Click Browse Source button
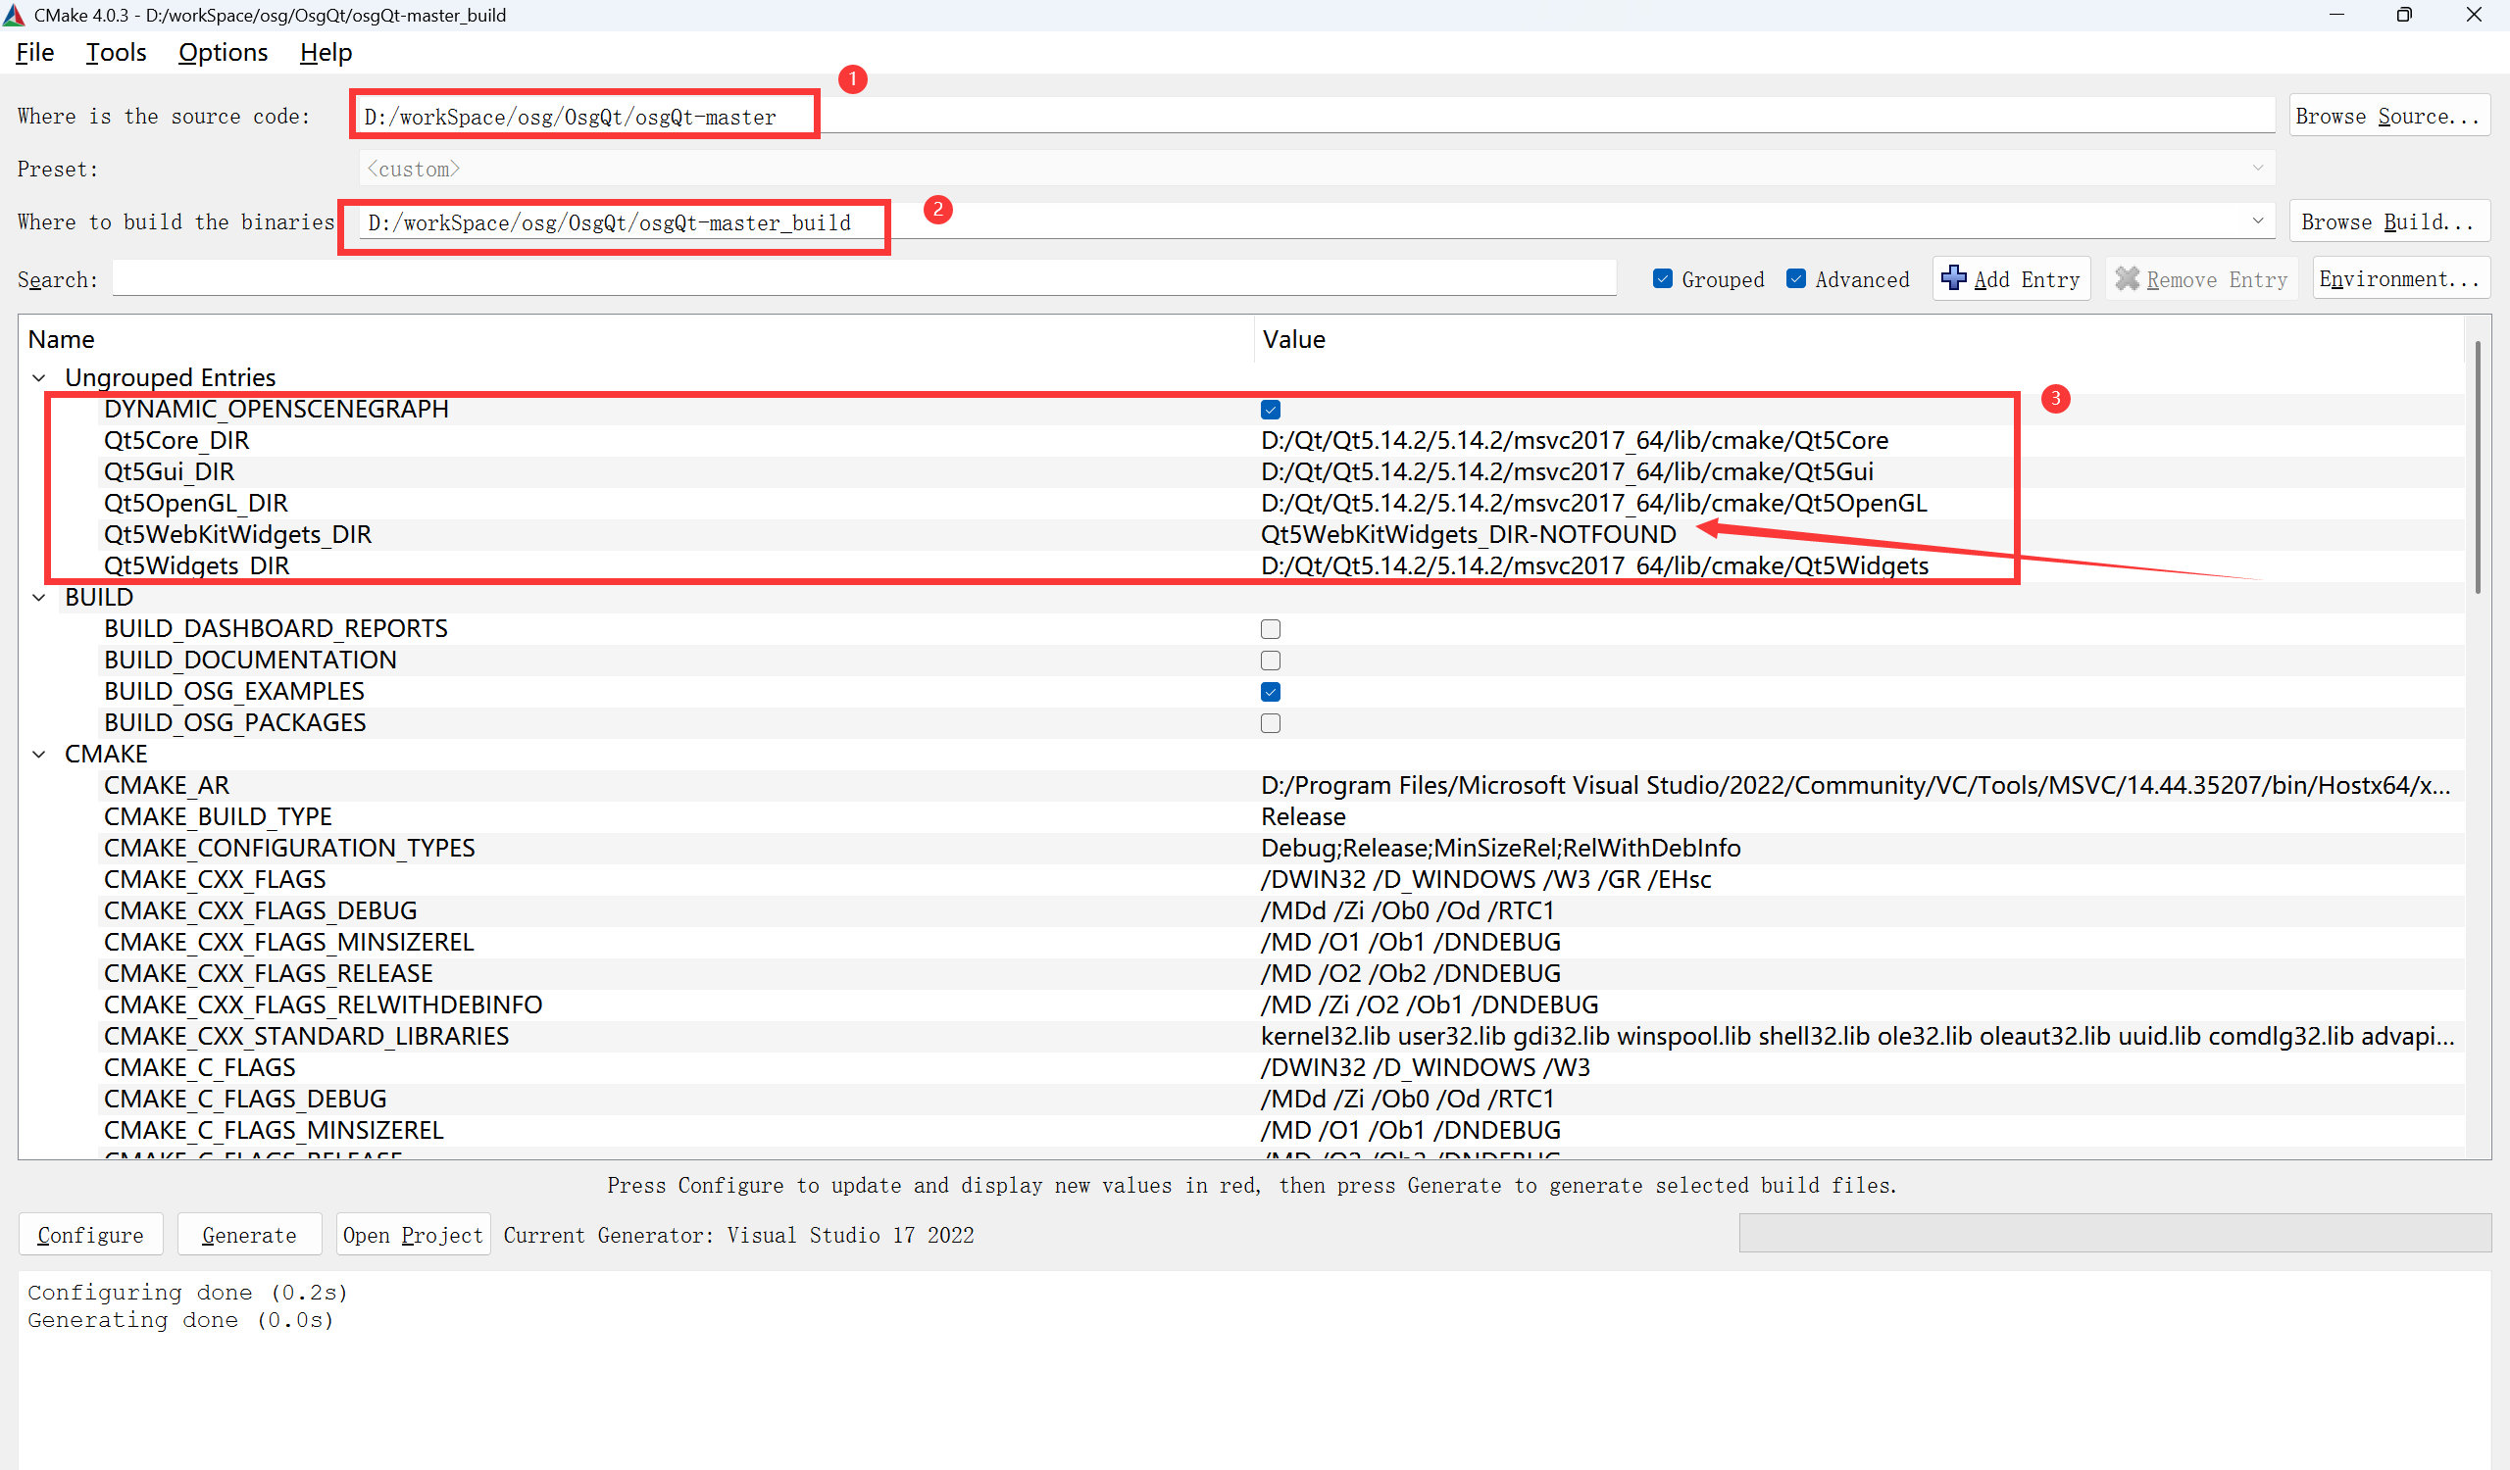This screenshot has width=2510, height=1470. click(2387, 116)
